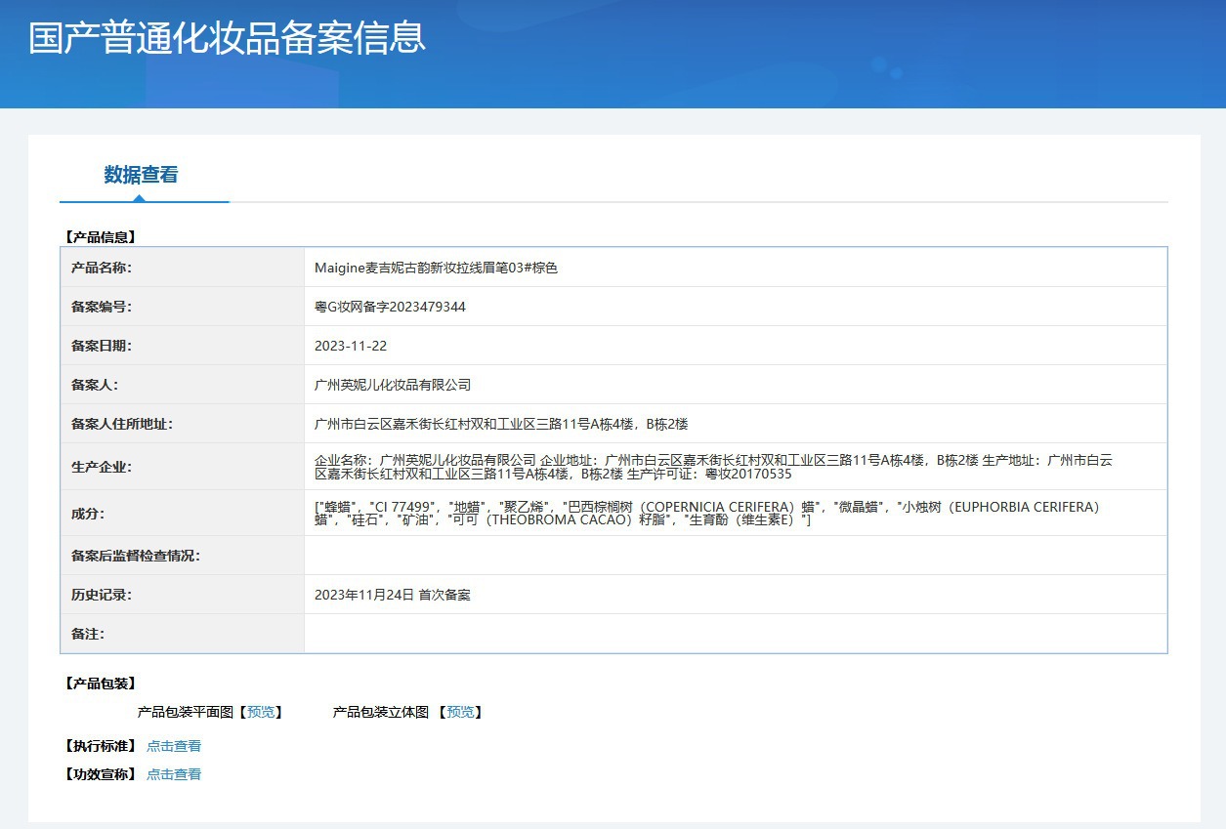Click the 生产企业 details text with 粤妆20170535

tap(713, 467)
